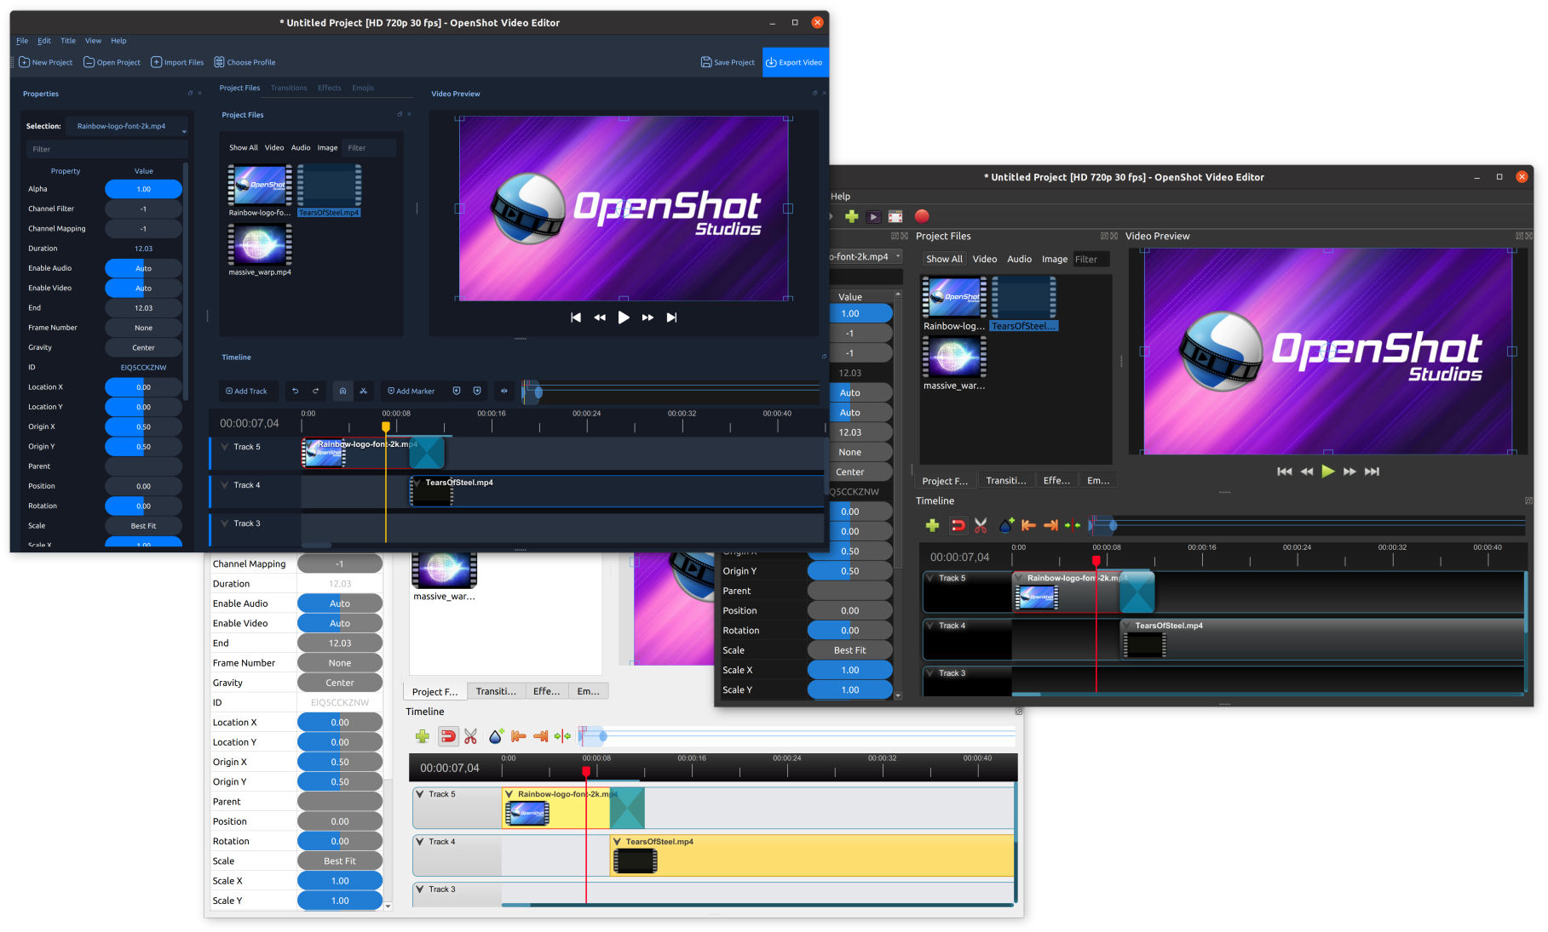The height and width of the screenshot is (932, 1548).
Task: Click the green plus add-track icon in the dark window timeline
Action: [x=932, y=525]
